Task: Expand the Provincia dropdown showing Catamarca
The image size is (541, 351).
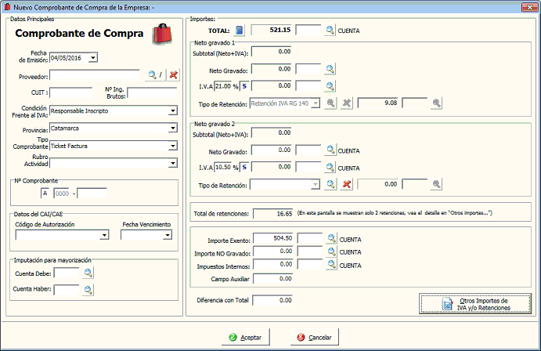Action: [172, 128]
